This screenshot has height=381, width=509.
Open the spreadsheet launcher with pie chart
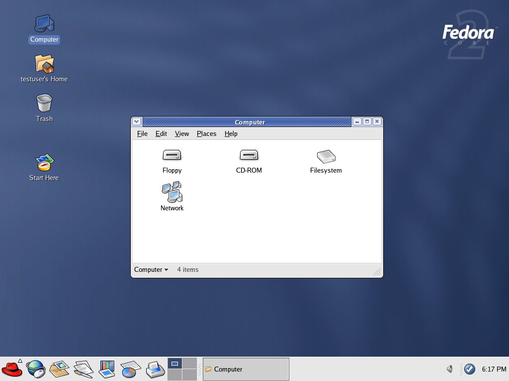(x=130, y=369)
